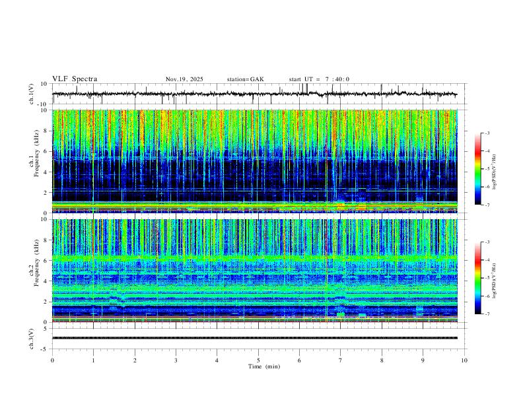The image size is (523, 404).
Task: Click the time axis tick label "9"
Action: [x=423, y=360]
